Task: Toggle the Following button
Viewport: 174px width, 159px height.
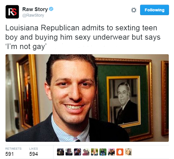Action: click(x=154, y=10)
